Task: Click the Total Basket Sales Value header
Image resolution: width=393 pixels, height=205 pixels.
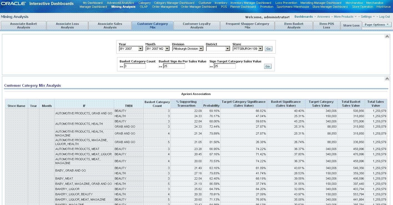Action: [351, 104]
